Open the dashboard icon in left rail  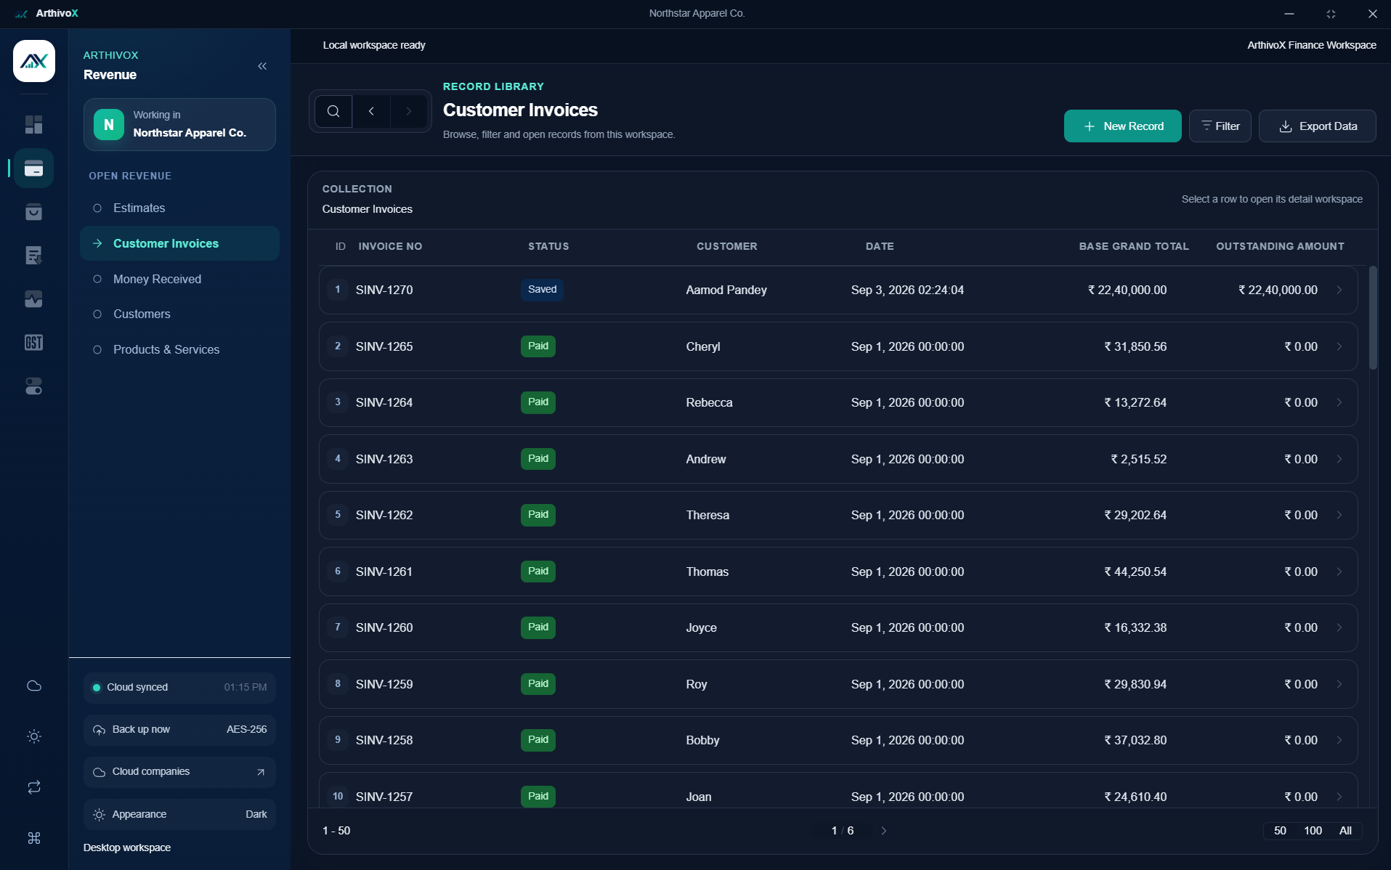coord(33,125)
